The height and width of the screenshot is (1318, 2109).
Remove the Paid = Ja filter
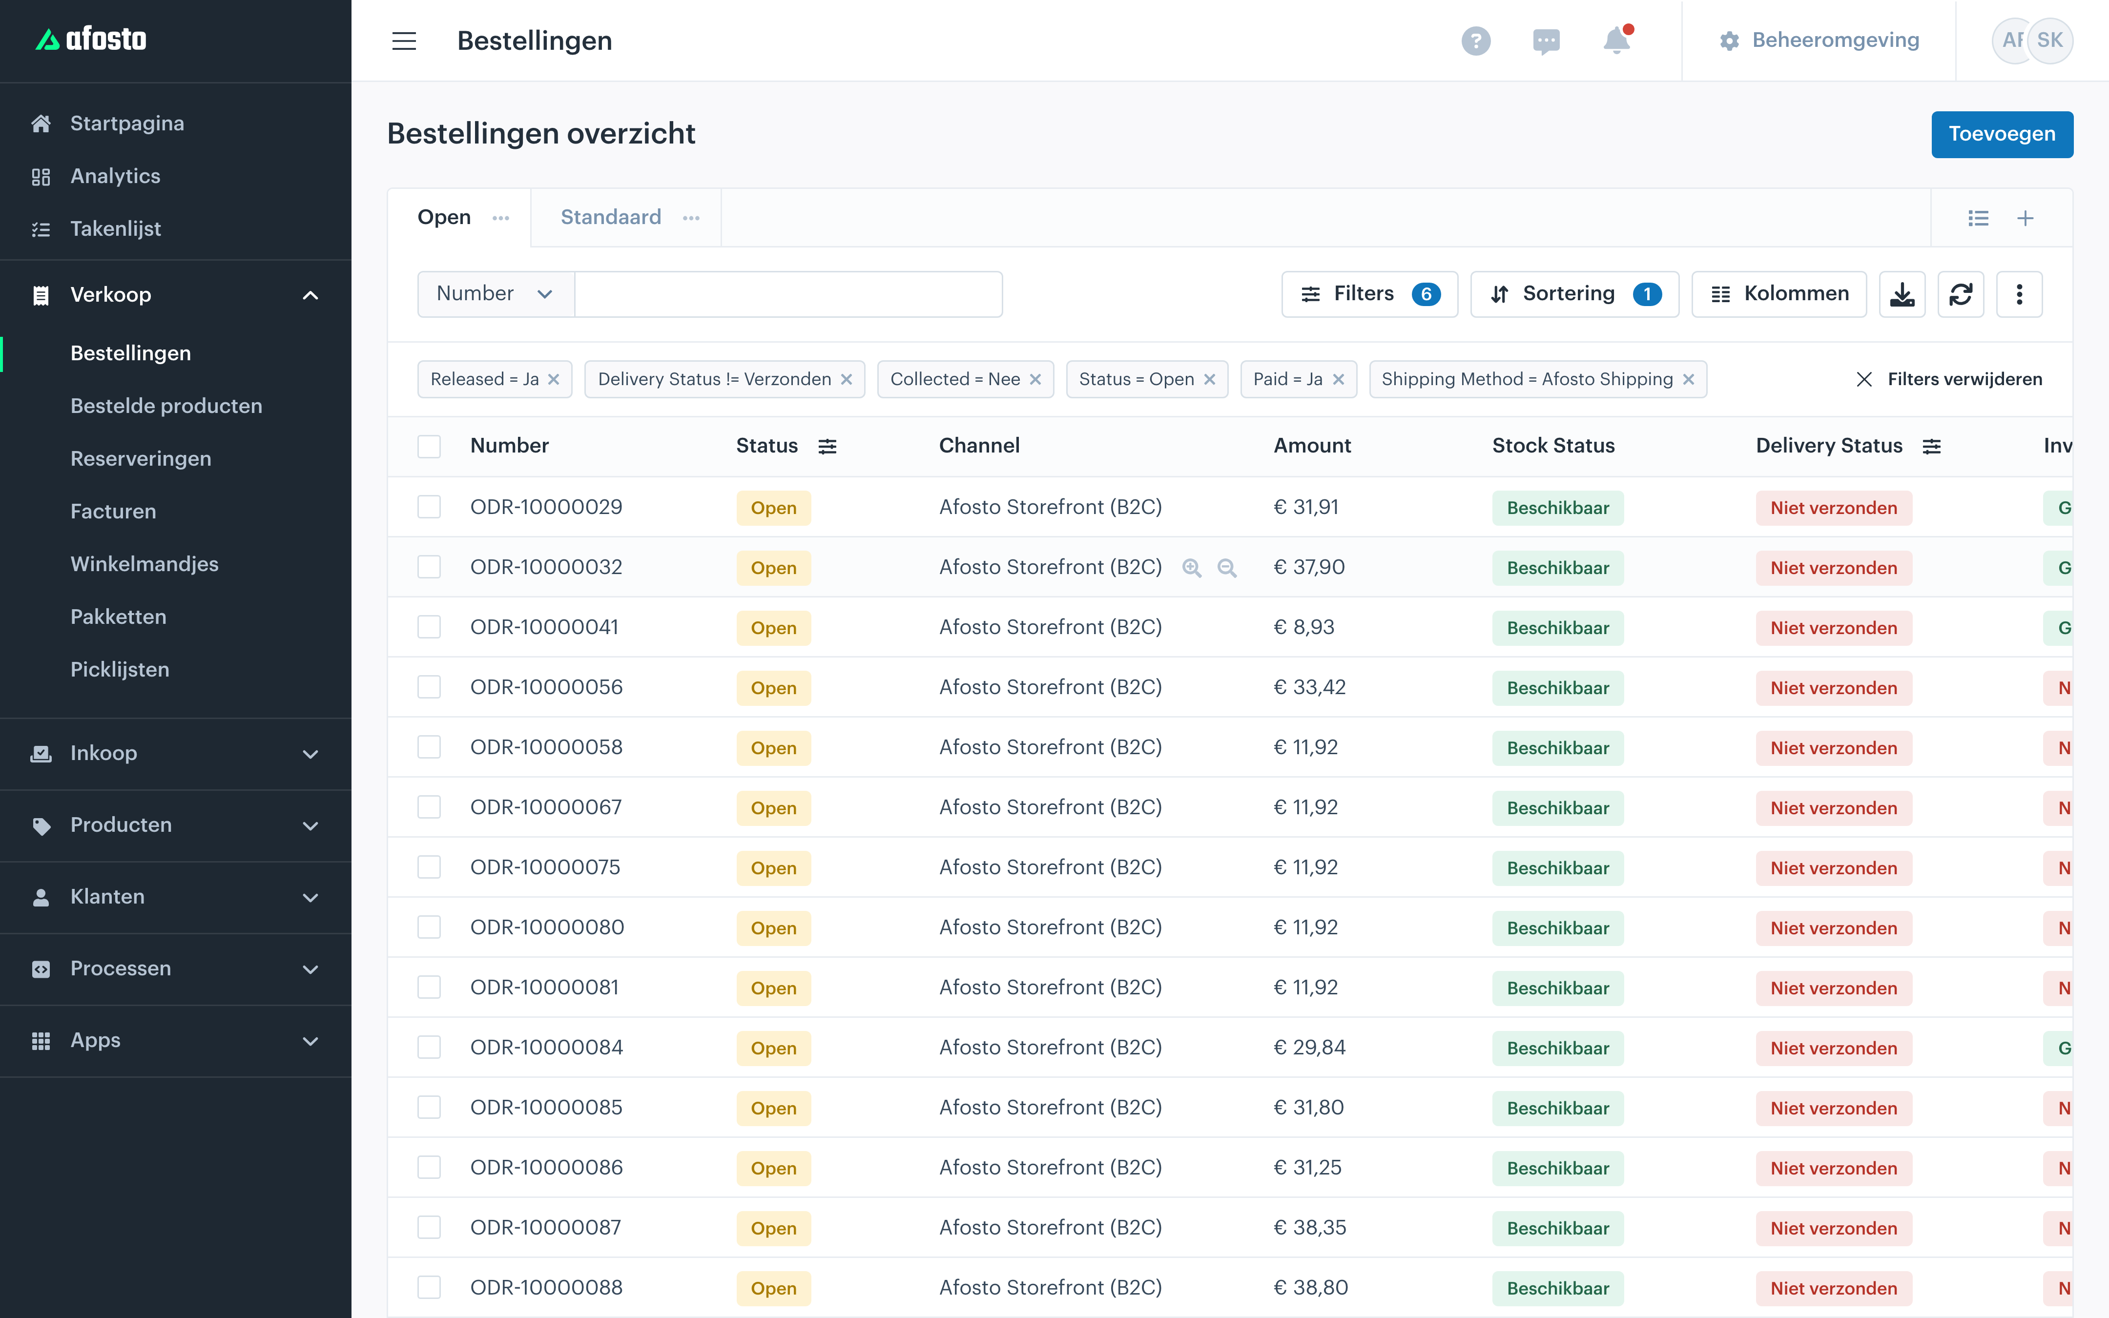pos(1339,379)
